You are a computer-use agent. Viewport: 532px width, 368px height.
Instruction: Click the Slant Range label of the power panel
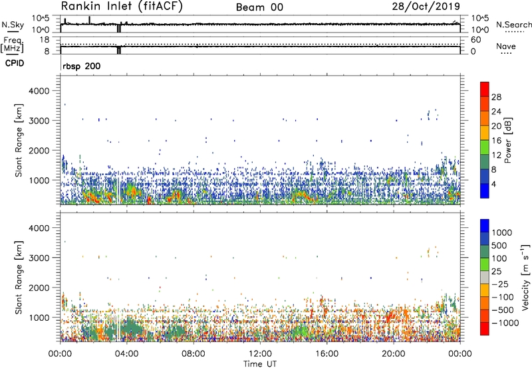click(x=19, y=140)
